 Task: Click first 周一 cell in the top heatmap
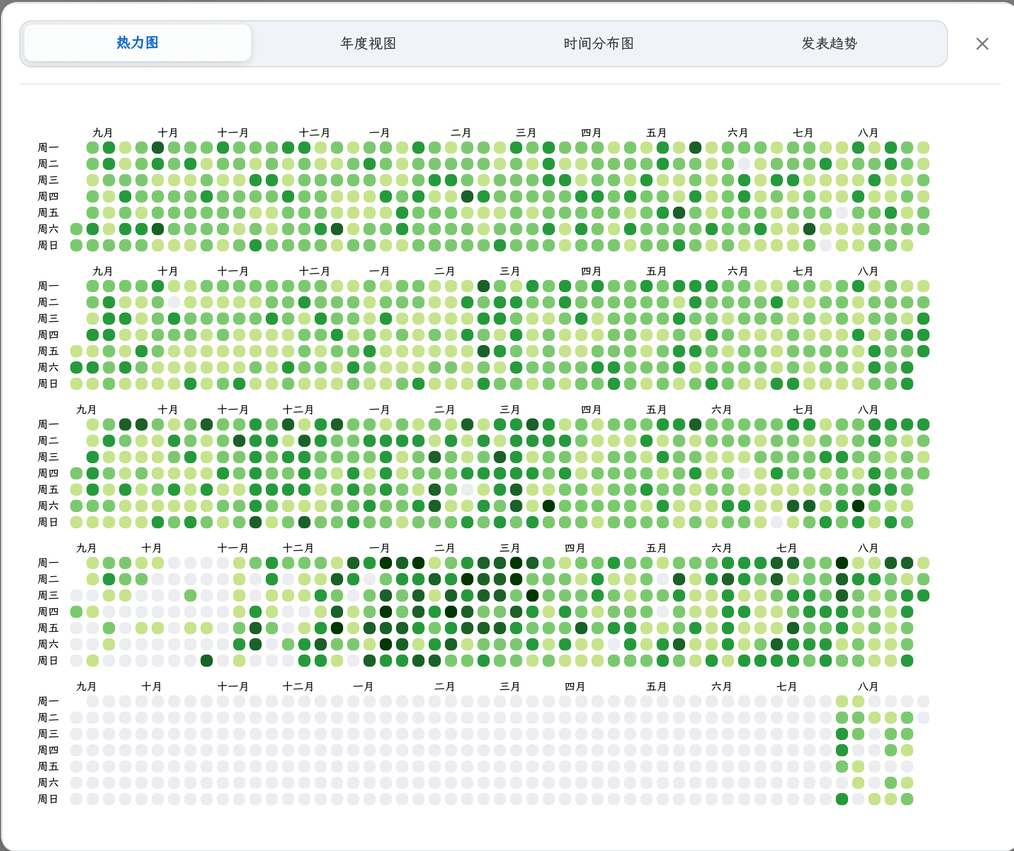click(x=93, y=148)
